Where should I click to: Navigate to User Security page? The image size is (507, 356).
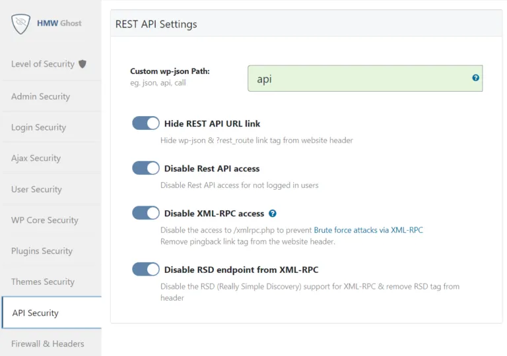36,189
